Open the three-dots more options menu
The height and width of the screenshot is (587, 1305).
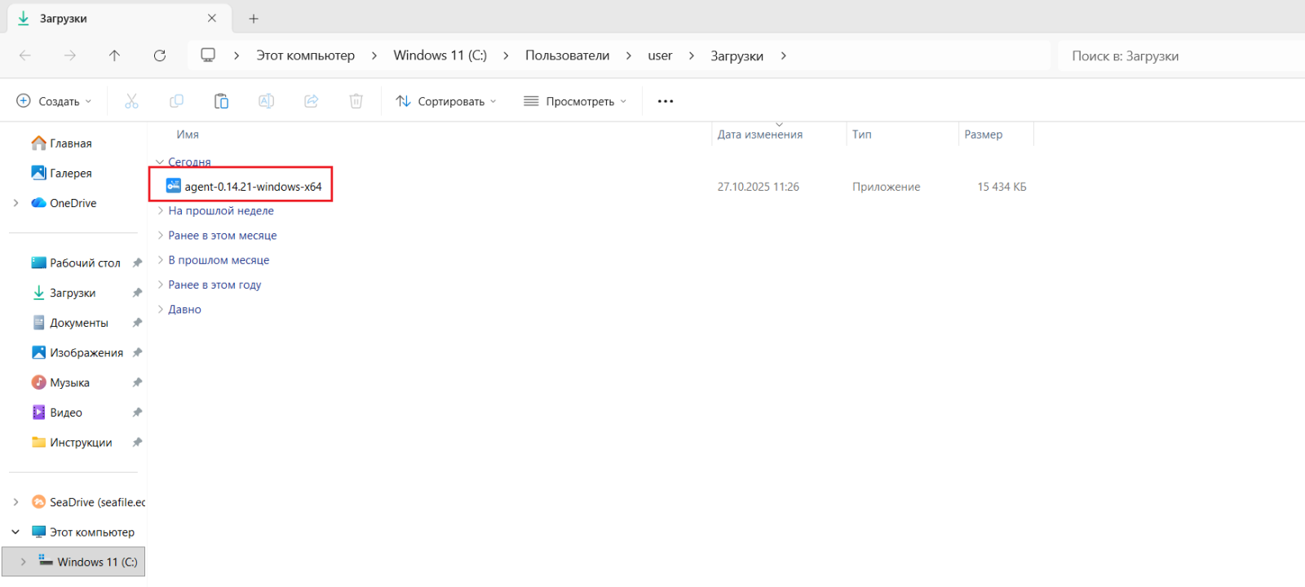pos(666,101)
